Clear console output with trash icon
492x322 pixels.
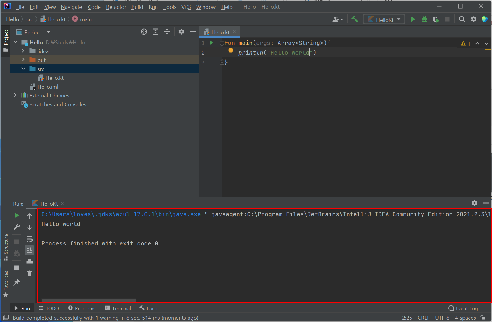(x=30, y=274)
